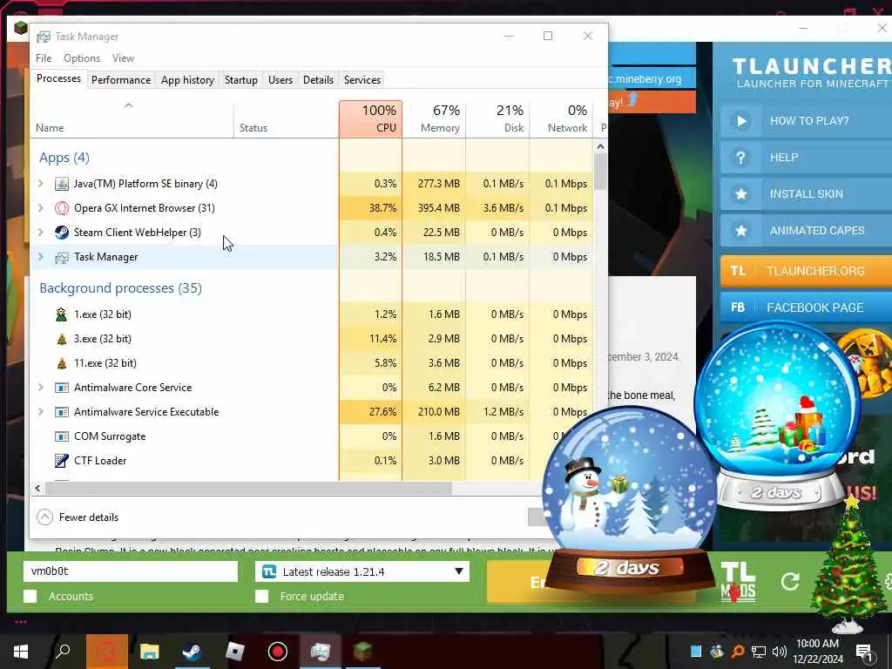Open the volume control in system tray
The width and height of the screenshot is (892, 669).
click(780, 652)
